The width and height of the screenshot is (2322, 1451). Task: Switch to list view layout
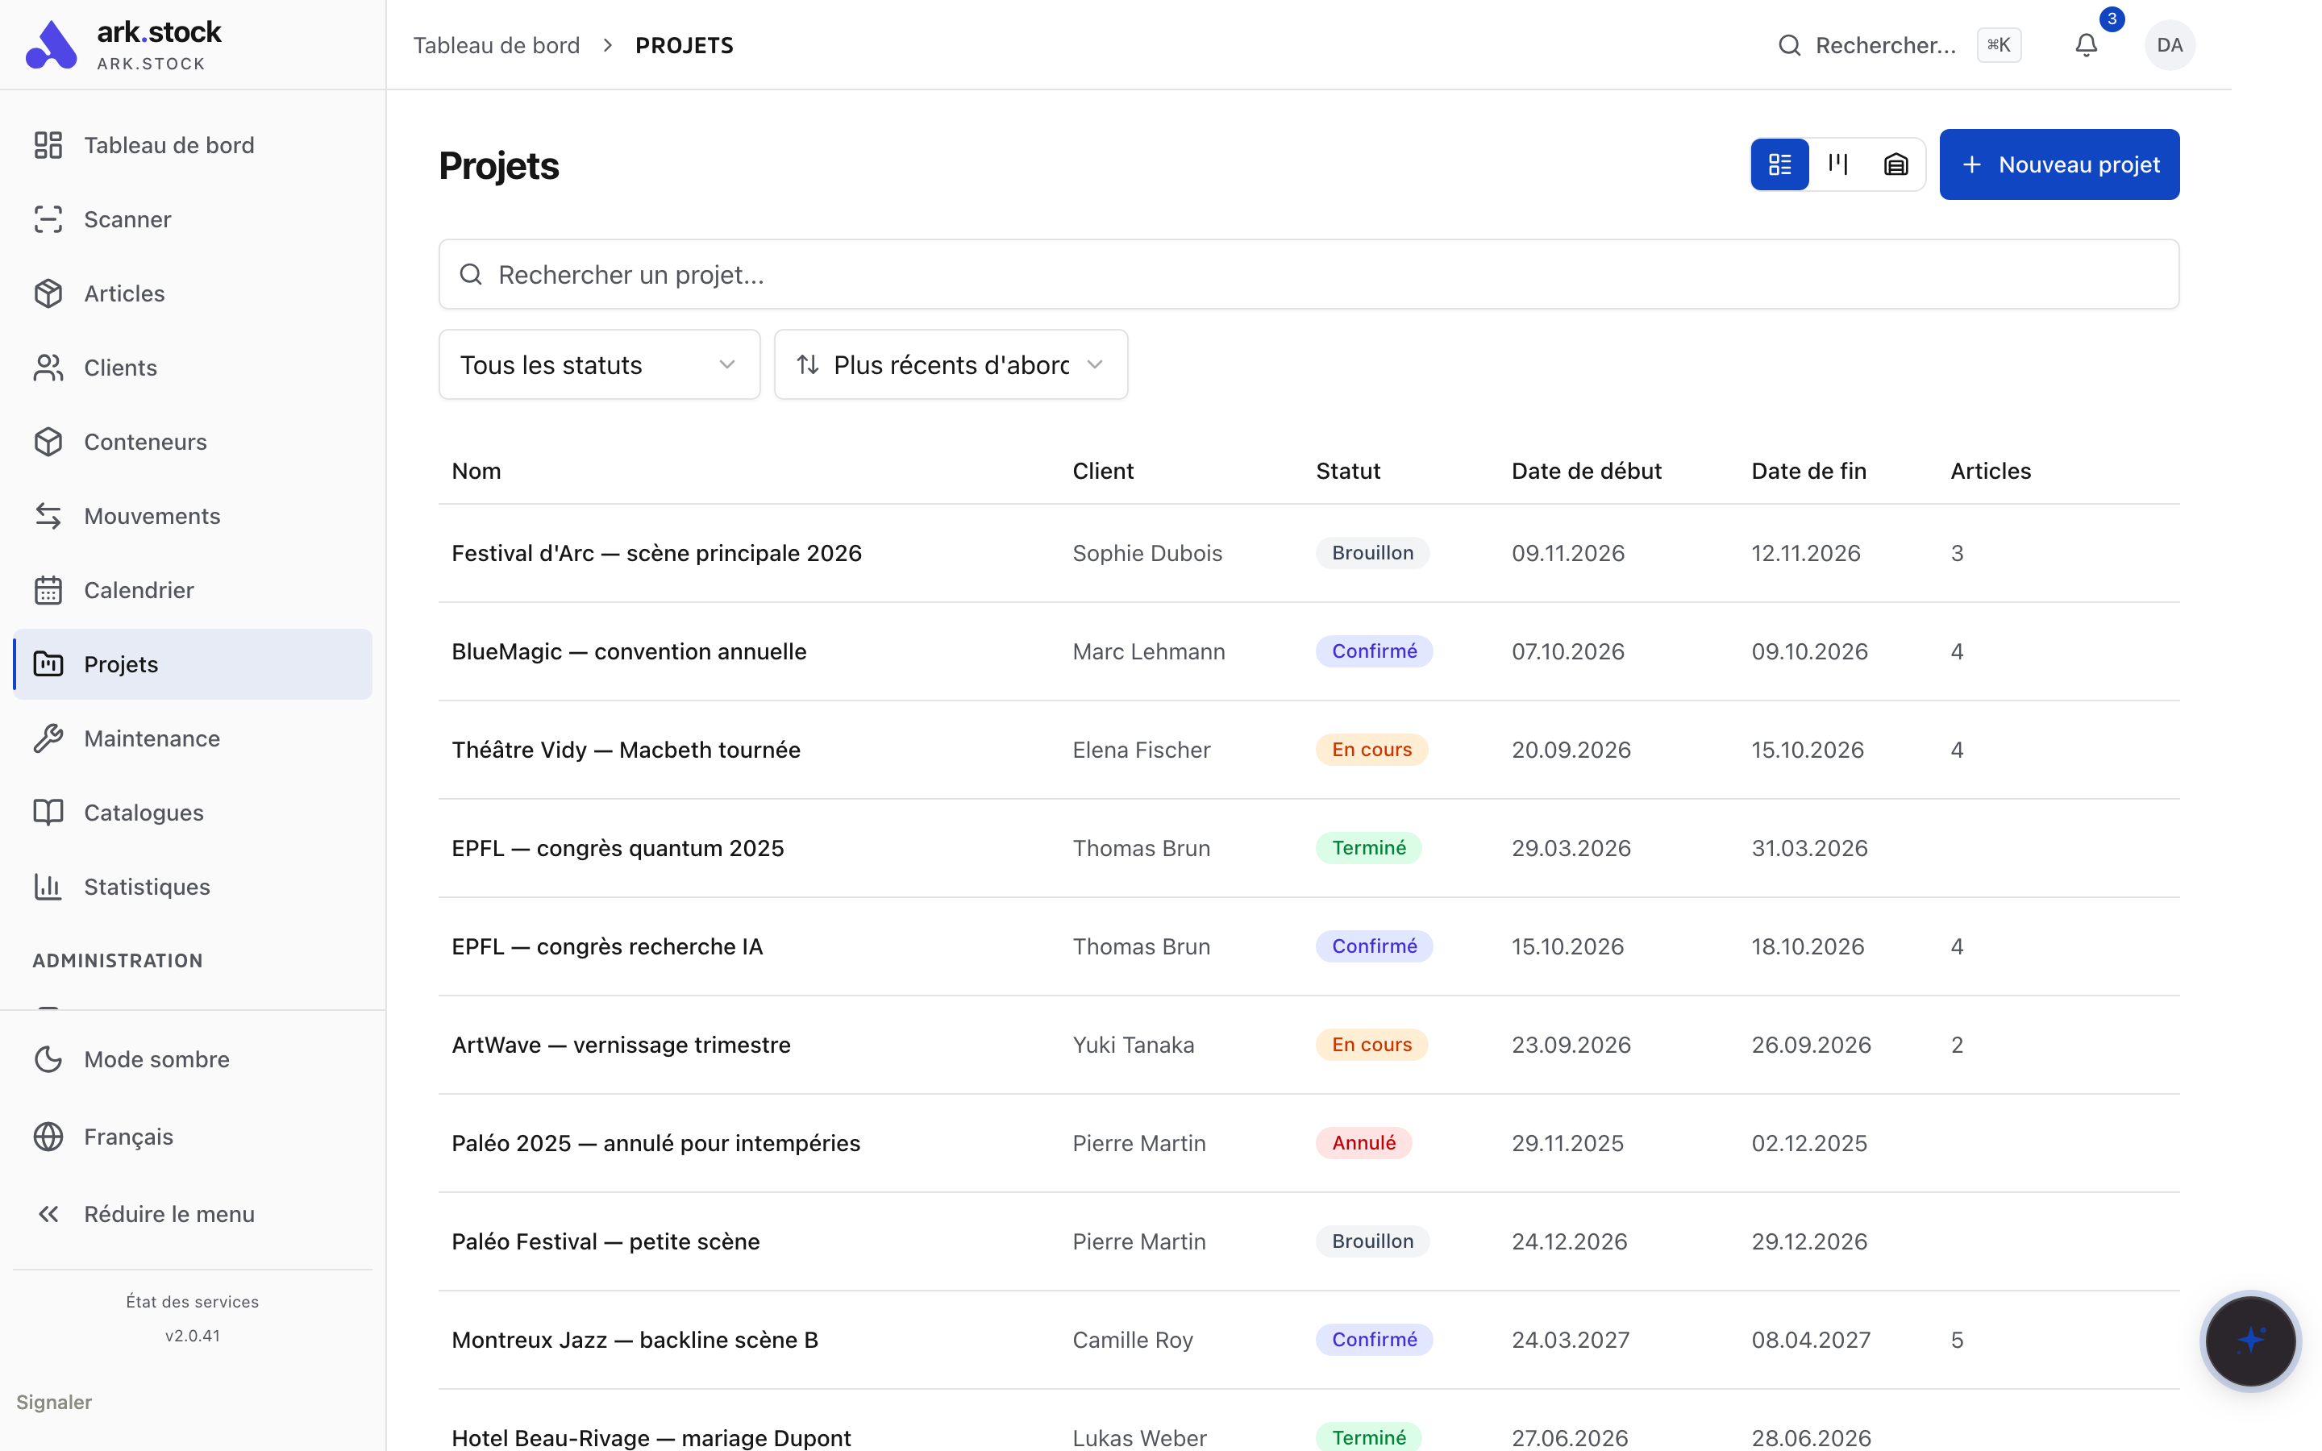[x=1780, y=164]
